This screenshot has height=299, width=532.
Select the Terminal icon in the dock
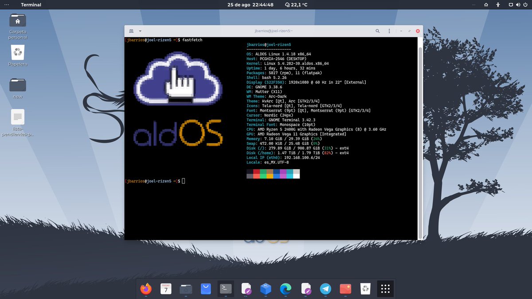[x=226, y=289]
